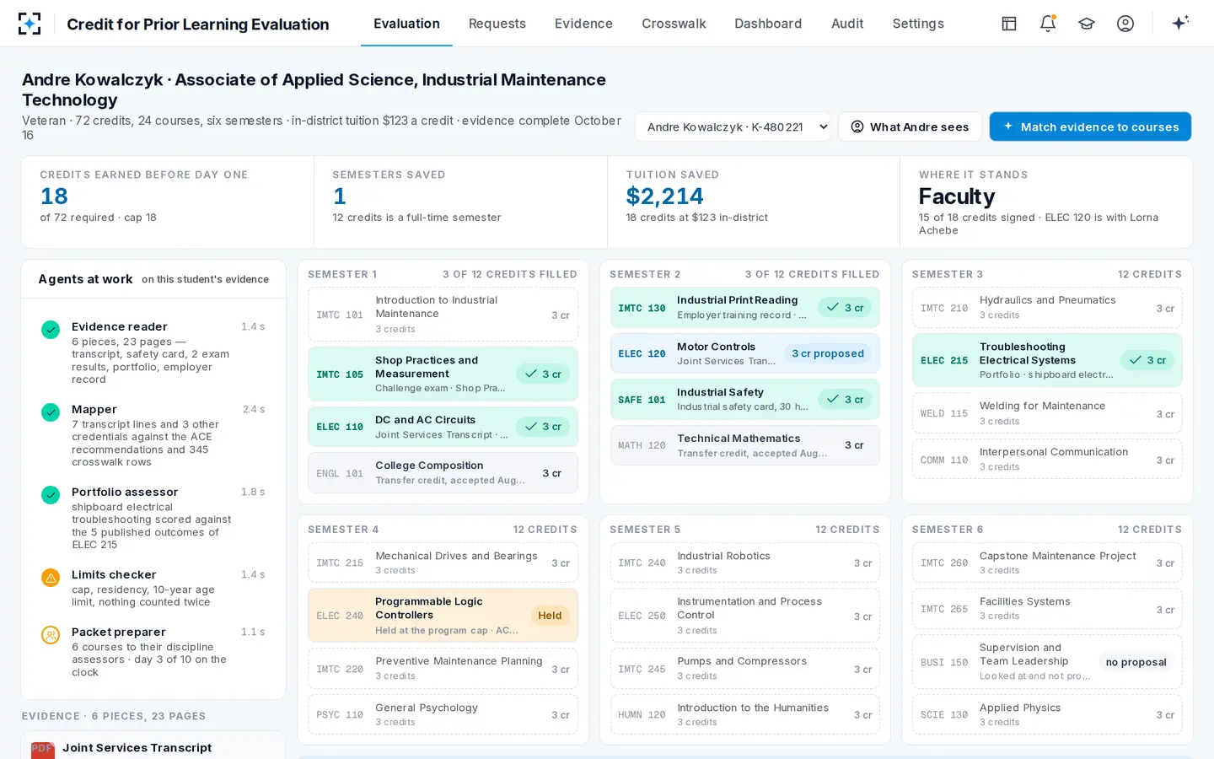
Task: Click the Tuition Saved $2,214 value
Action: tap(664, 196)
